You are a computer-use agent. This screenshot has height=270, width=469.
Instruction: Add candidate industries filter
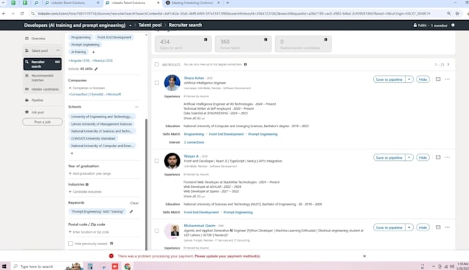click(86, 191)
